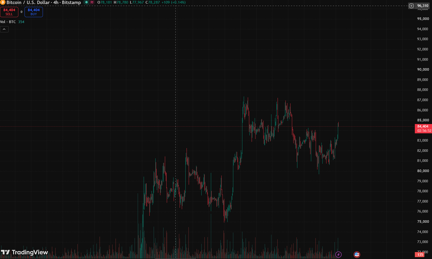Click the close value C78,287
Image resolution: width=432 pixels, height=259 pixels.
point(153,3)
